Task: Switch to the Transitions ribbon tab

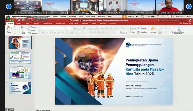Action: coord(47,23)
